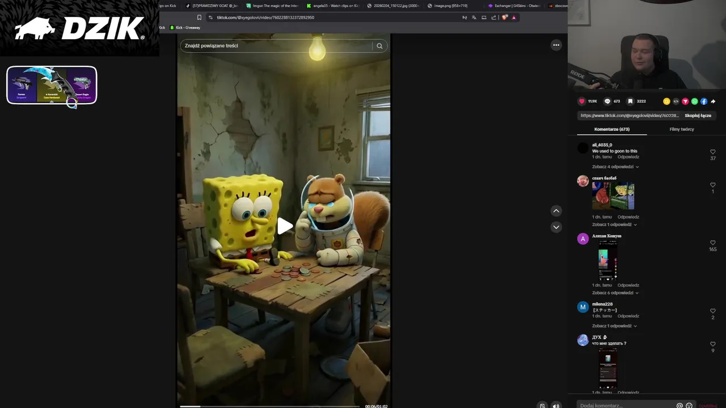Image resolution: width=726 pixels, height=408 pixels.
Task: Click the browser share icon in address bar
Action: (493, 18)
